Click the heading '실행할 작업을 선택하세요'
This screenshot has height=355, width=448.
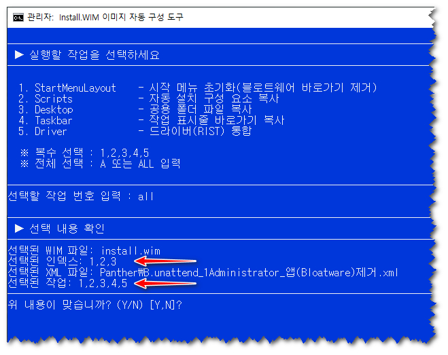pyautogui.click(x=94, y=55)
